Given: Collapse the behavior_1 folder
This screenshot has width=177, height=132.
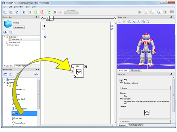Looking at the screenshot, I should pos(4,37).
